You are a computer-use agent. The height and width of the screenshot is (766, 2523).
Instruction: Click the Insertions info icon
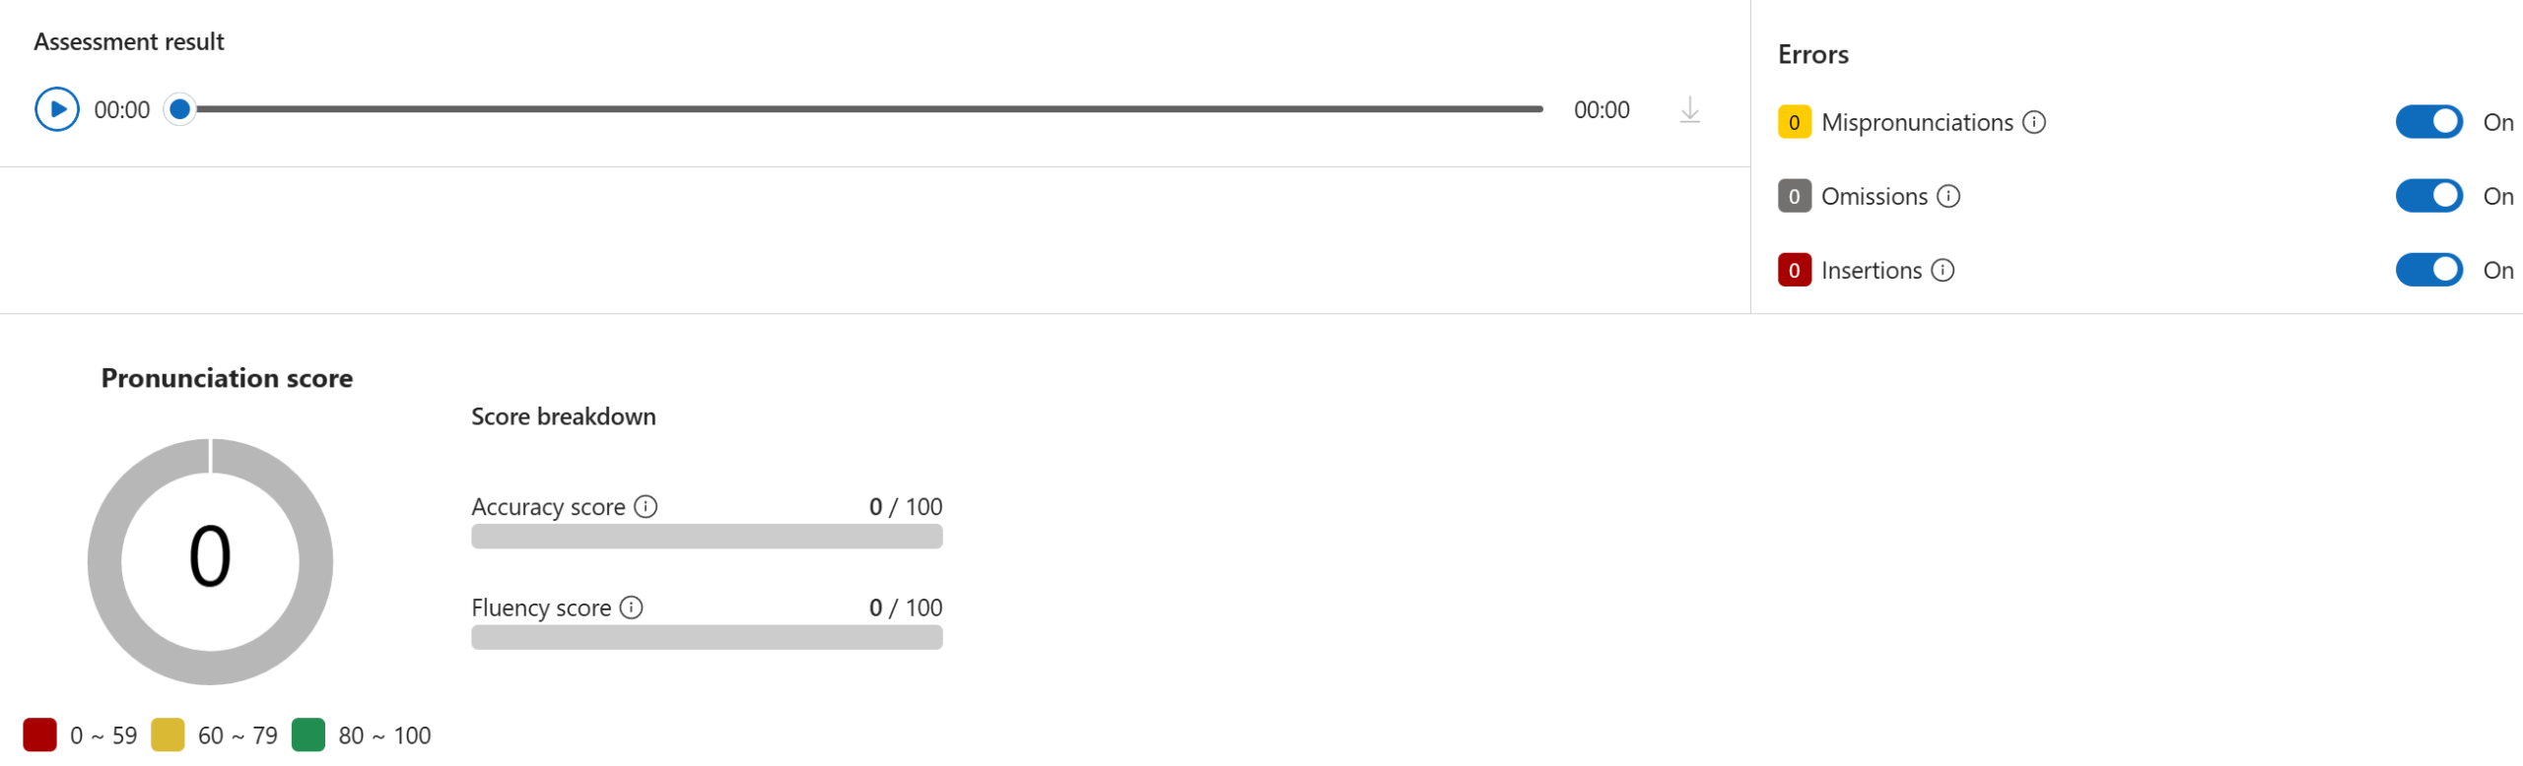click(1943, 270)
